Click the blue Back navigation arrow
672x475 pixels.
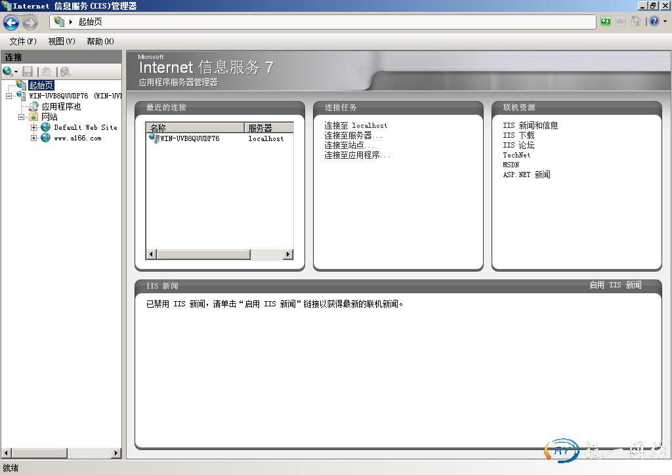11,22
